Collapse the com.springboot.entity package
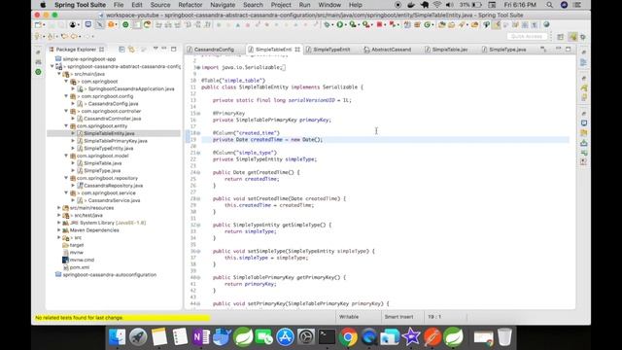 (66, 125)
